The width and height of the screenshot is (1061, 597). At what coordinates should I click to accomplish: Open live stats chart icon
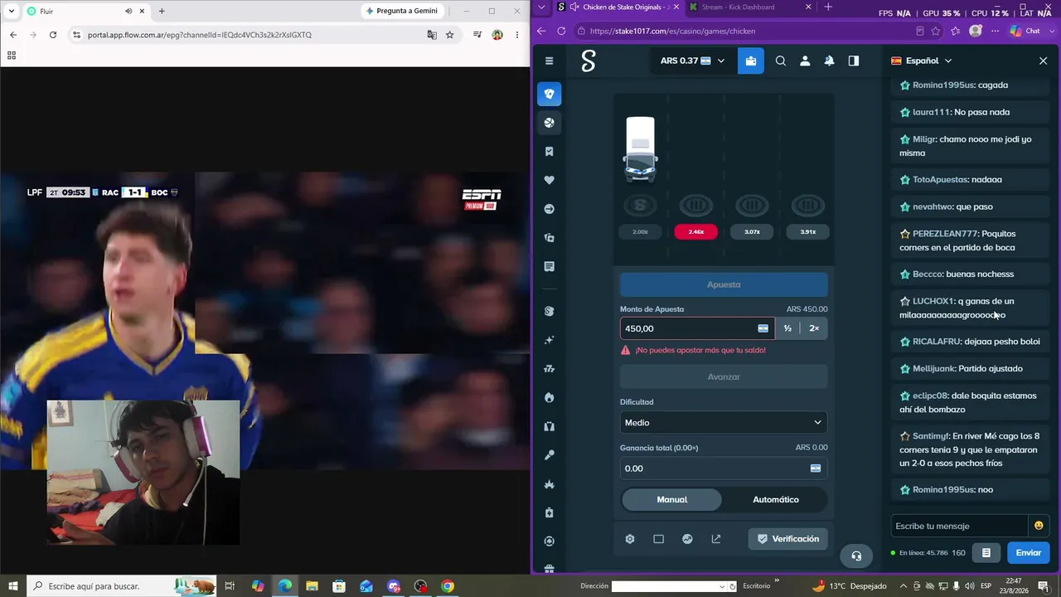pyautogui.click(x=687, y=539)
